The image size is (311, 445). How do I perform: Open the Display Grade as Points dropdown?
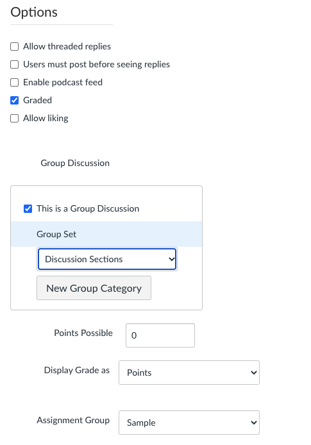coord(189,373)
